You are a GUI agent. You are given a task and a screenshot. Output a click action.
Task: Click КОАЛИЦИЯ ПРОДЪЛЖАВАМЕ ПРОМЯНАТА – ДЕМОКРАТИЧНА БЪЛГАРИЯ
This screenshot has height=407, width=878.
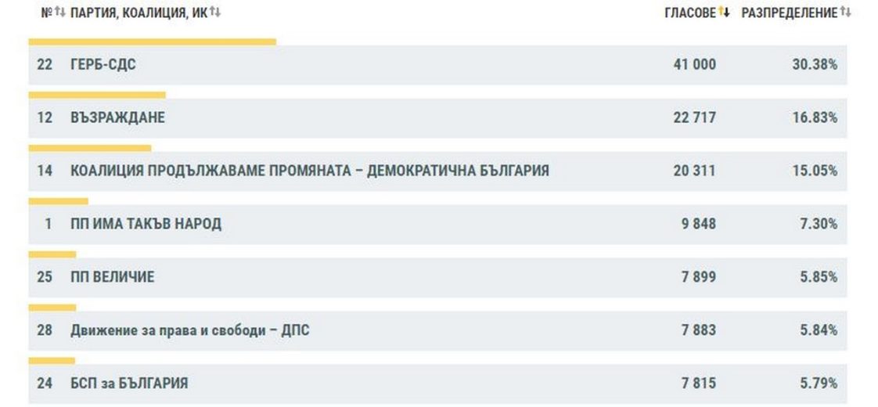(309, 171)
